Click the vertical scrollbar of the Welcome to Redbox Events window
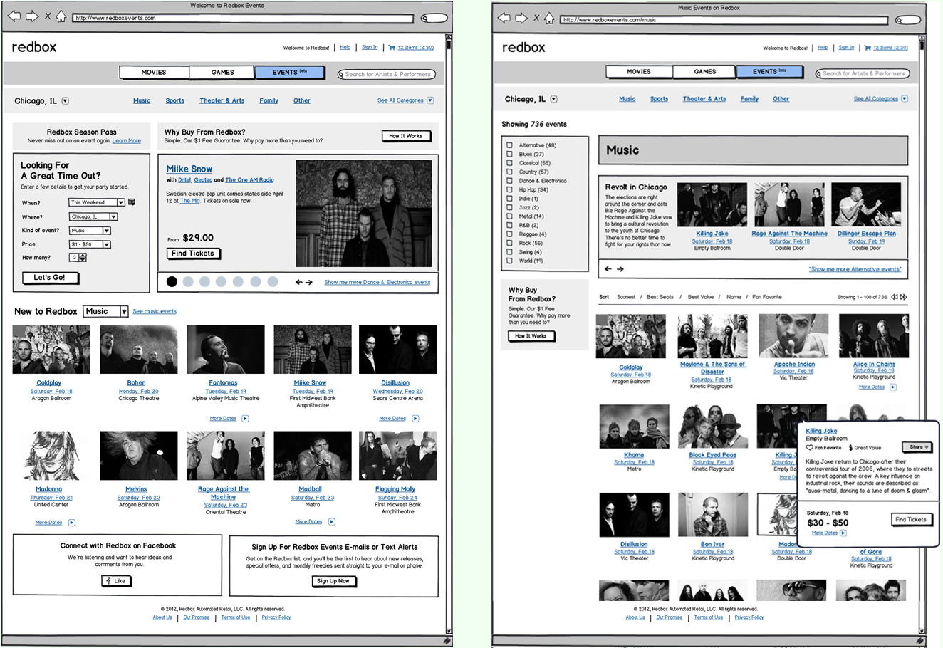Image resolution: width=943 pixels, height=648 pixels. tap(449, 335)
